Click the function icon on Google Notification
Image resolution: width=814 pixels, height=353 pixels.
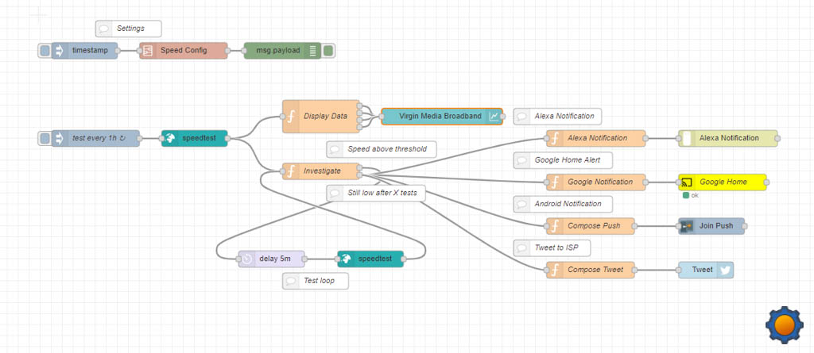(x=554, y=182)
